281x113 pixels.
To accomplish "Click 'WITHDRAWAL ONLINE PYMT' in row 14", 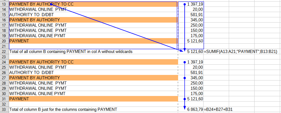I will coord(38,9).
